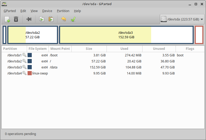The image size is (206, 140).
Task: Sort by the File System column header
Action: click(38, 49)
